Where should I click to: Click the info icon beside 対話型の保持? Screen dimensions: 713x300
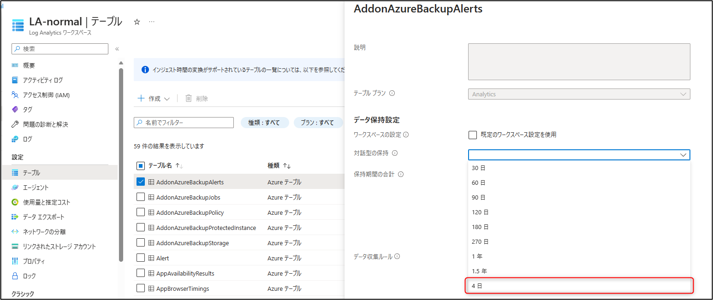(395, 153)
